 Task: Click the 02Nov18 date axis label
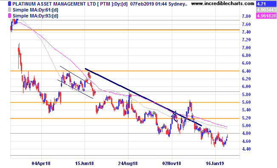[x=172, y=163]
